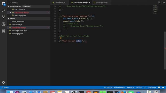This screenshot has width=166, height=93.
Task: Click the line "expect(ans4).toBe(7);"
Action: [74, 21]
